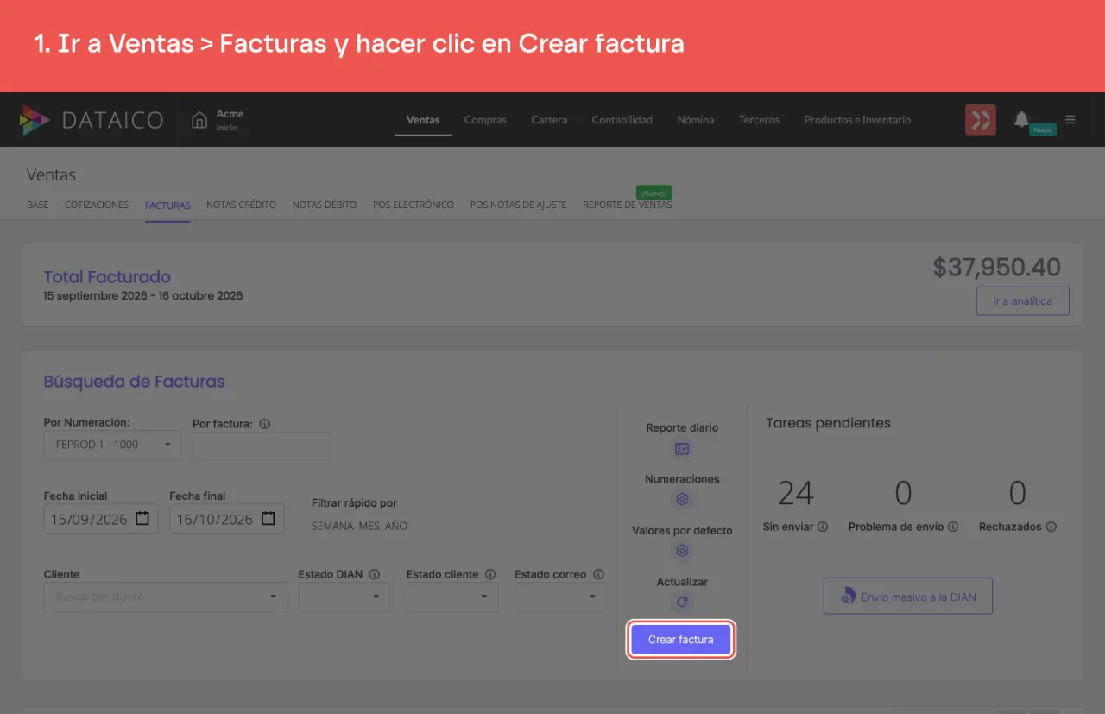
Task: Select the Nómina menu
Action: point(696,120)
